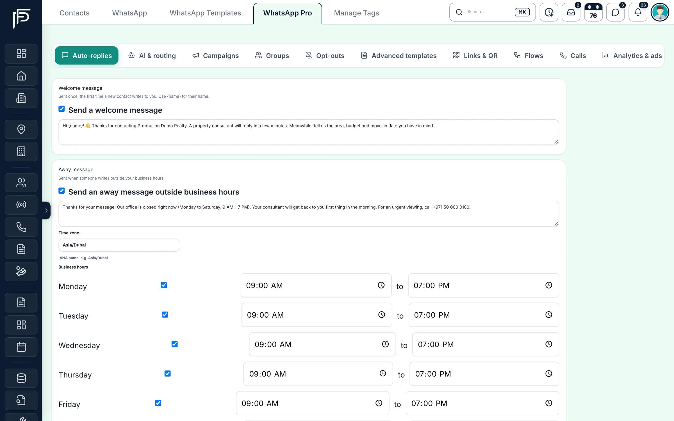The image size is (674, 421).
Task: Switch to the Contacts tab
Action: [74, 13]
